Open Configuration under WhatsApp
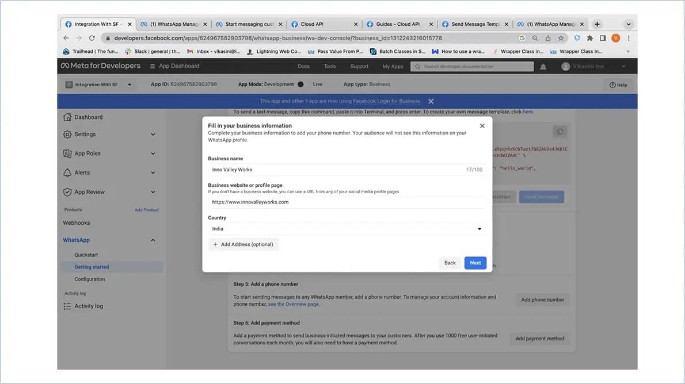Screen dimensions: 685x384 90,279
